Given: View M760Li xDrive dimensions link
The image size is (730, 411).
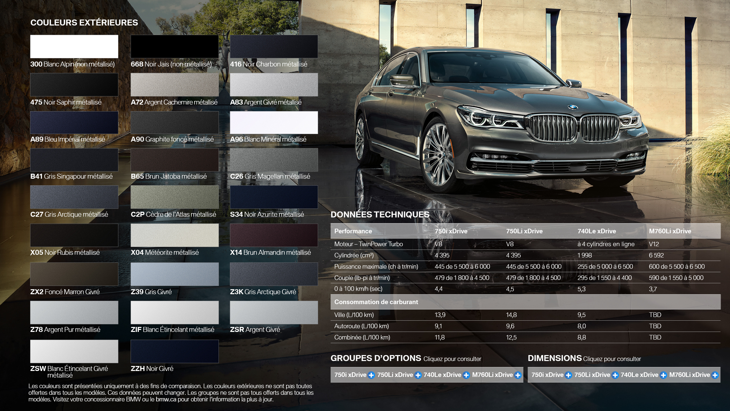Looking at the screenshot, I should click(690, 375).
